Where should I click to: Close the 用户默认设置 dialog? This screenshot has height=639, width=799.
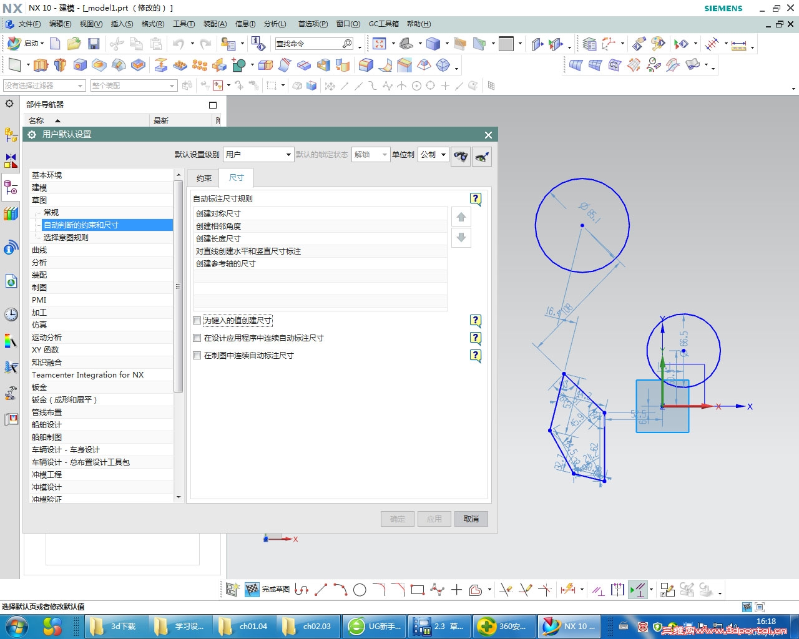[488, 135]
